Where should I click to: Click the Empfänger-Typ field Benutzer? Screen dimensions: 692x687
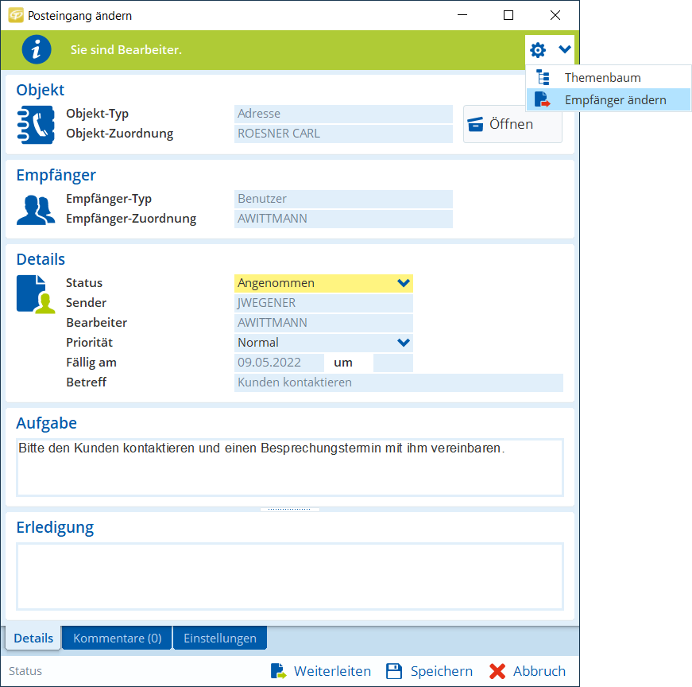coord(343,200)
